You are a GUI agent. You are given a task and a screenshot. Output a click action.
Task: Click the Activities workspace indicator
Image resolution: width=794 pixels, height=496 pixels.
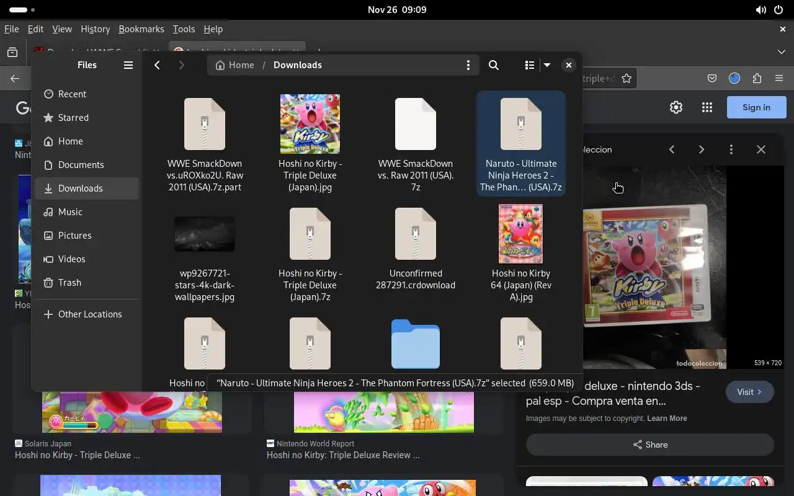22,10
